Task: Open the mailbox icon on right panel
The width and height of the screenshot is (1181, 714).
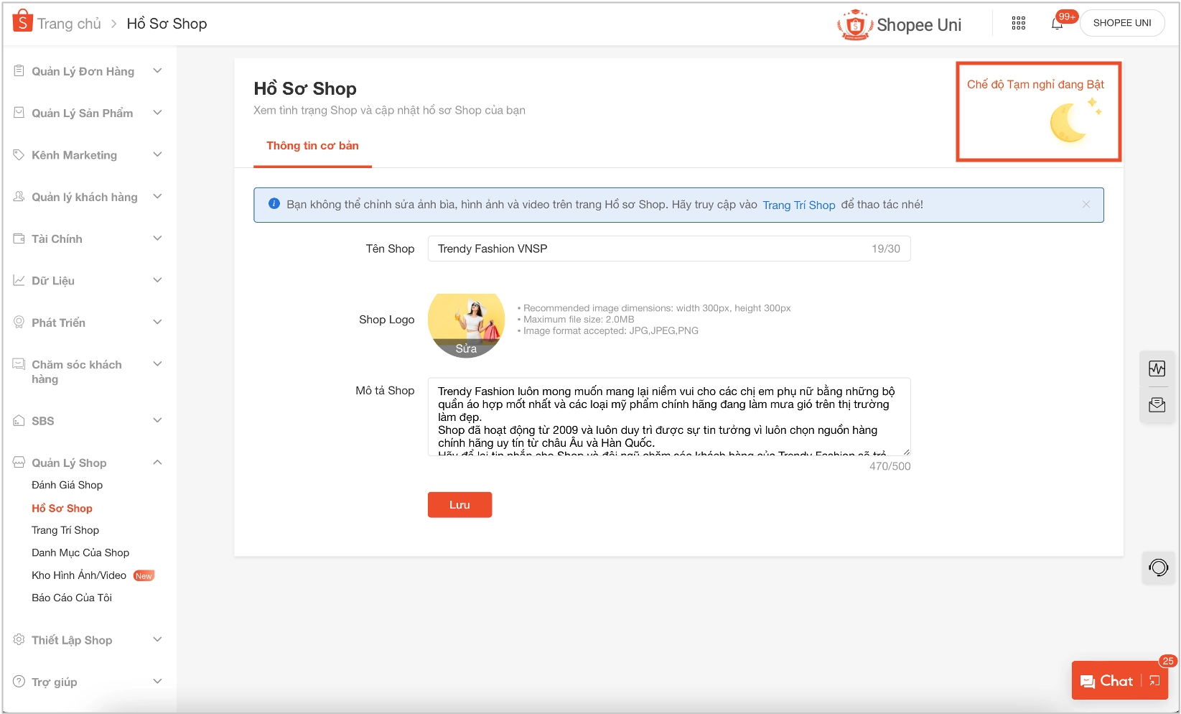Action: 1157,405
